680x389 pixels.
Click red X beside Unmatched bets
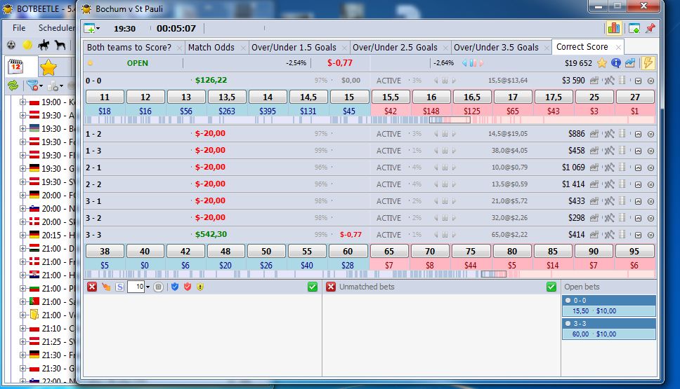pyautogui.click(x=331, y=287)
